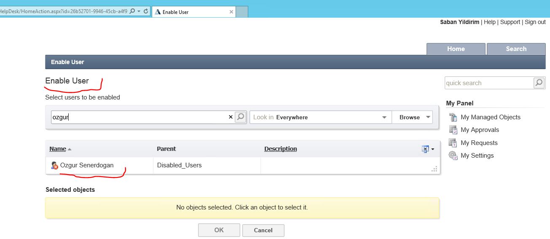Click the My Managed Objects icon
The width and height of the screenshot is (550, 239).
tap(453, 117)
